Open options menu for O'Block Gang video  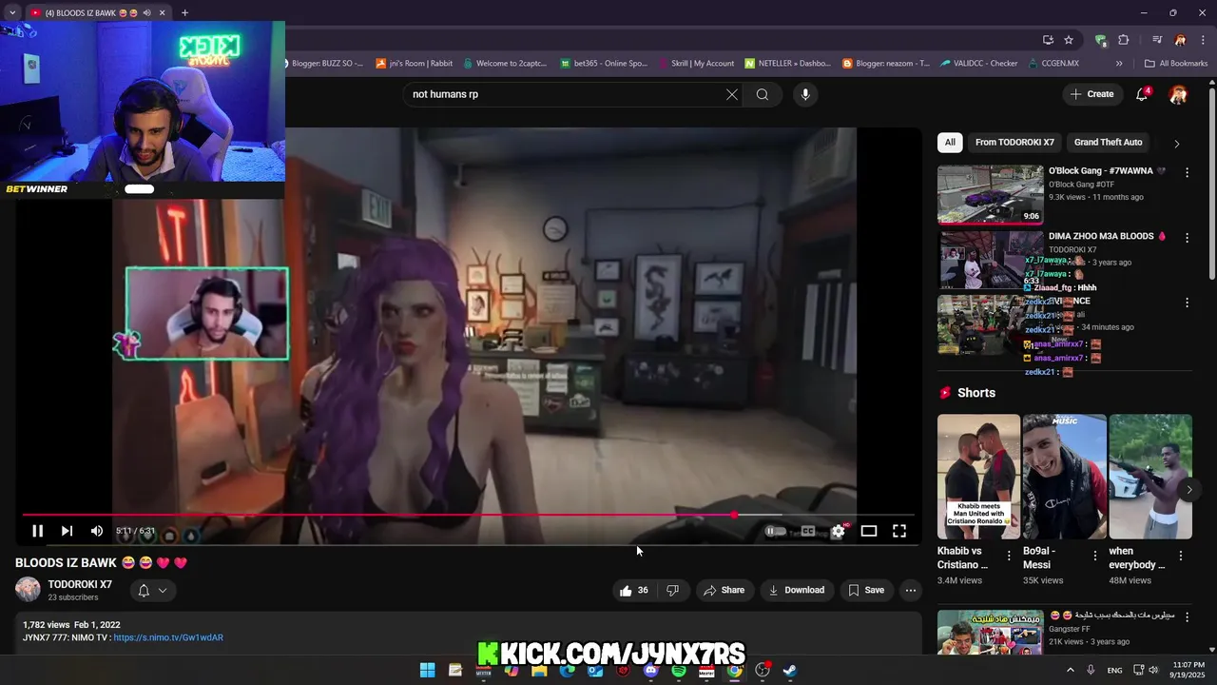(1187, 172)
